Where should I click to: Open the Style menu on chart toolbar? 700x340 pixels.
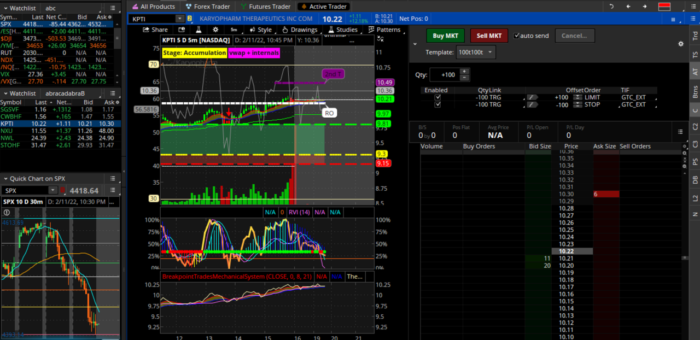tap(260, 30)
